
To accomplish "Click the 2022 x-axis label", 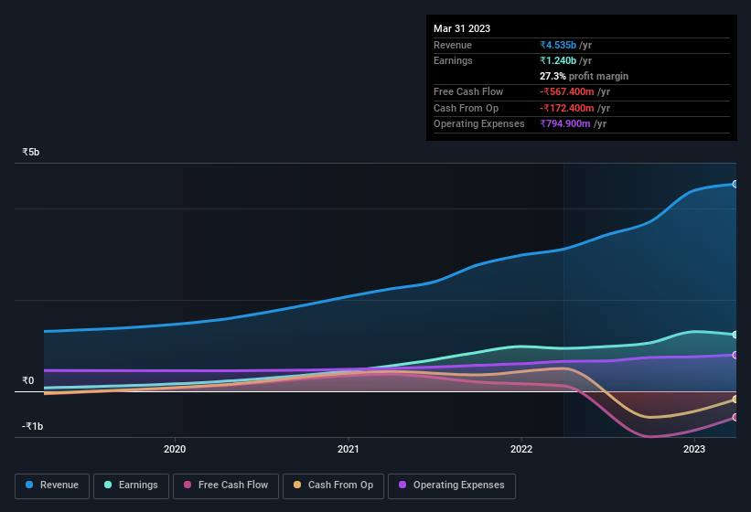I will (x=521, y=449).
